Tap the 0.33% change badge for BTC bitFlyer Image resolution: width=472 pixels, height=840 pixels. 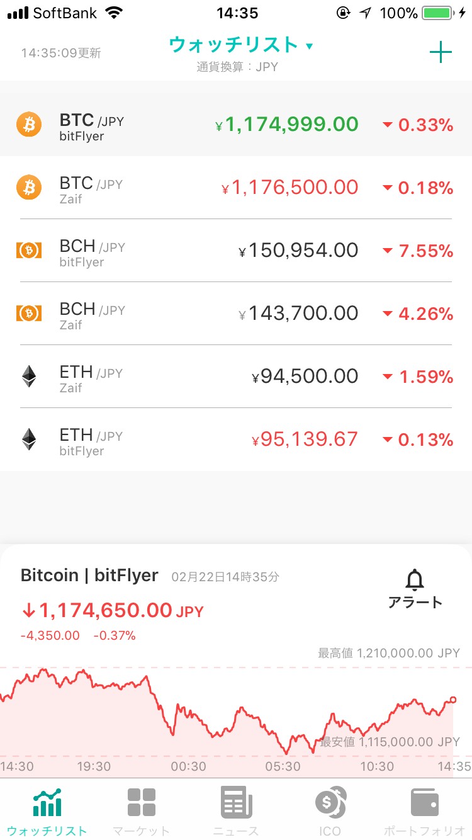[x=418, y=125]
